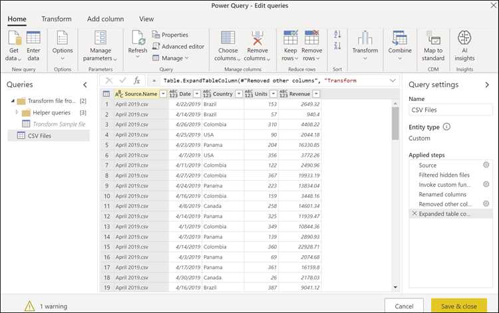Open the Options ribbon button
Image resolution: width=499 pixels, height=313 pixels.
[x=63, y=46]
